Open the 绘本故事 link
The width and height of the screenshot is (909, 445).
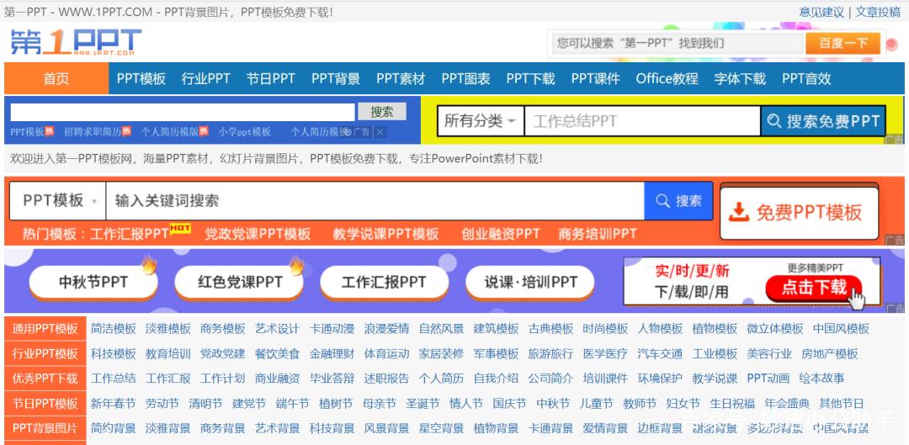(822, 379)
